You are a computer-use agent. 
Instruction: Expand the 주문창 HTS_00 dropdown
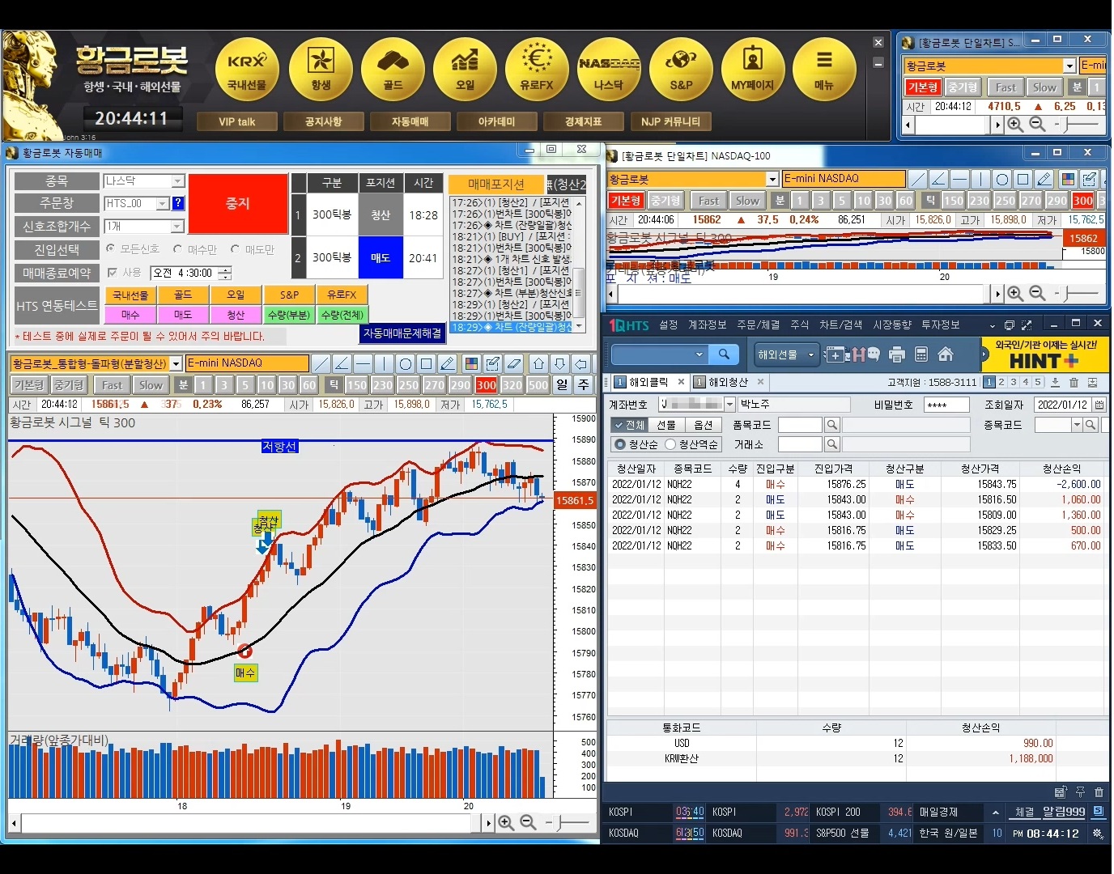163,203
